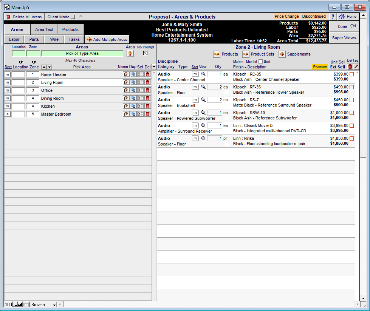
Task: Delete the Kitchen area
Action: pos(148,106)
